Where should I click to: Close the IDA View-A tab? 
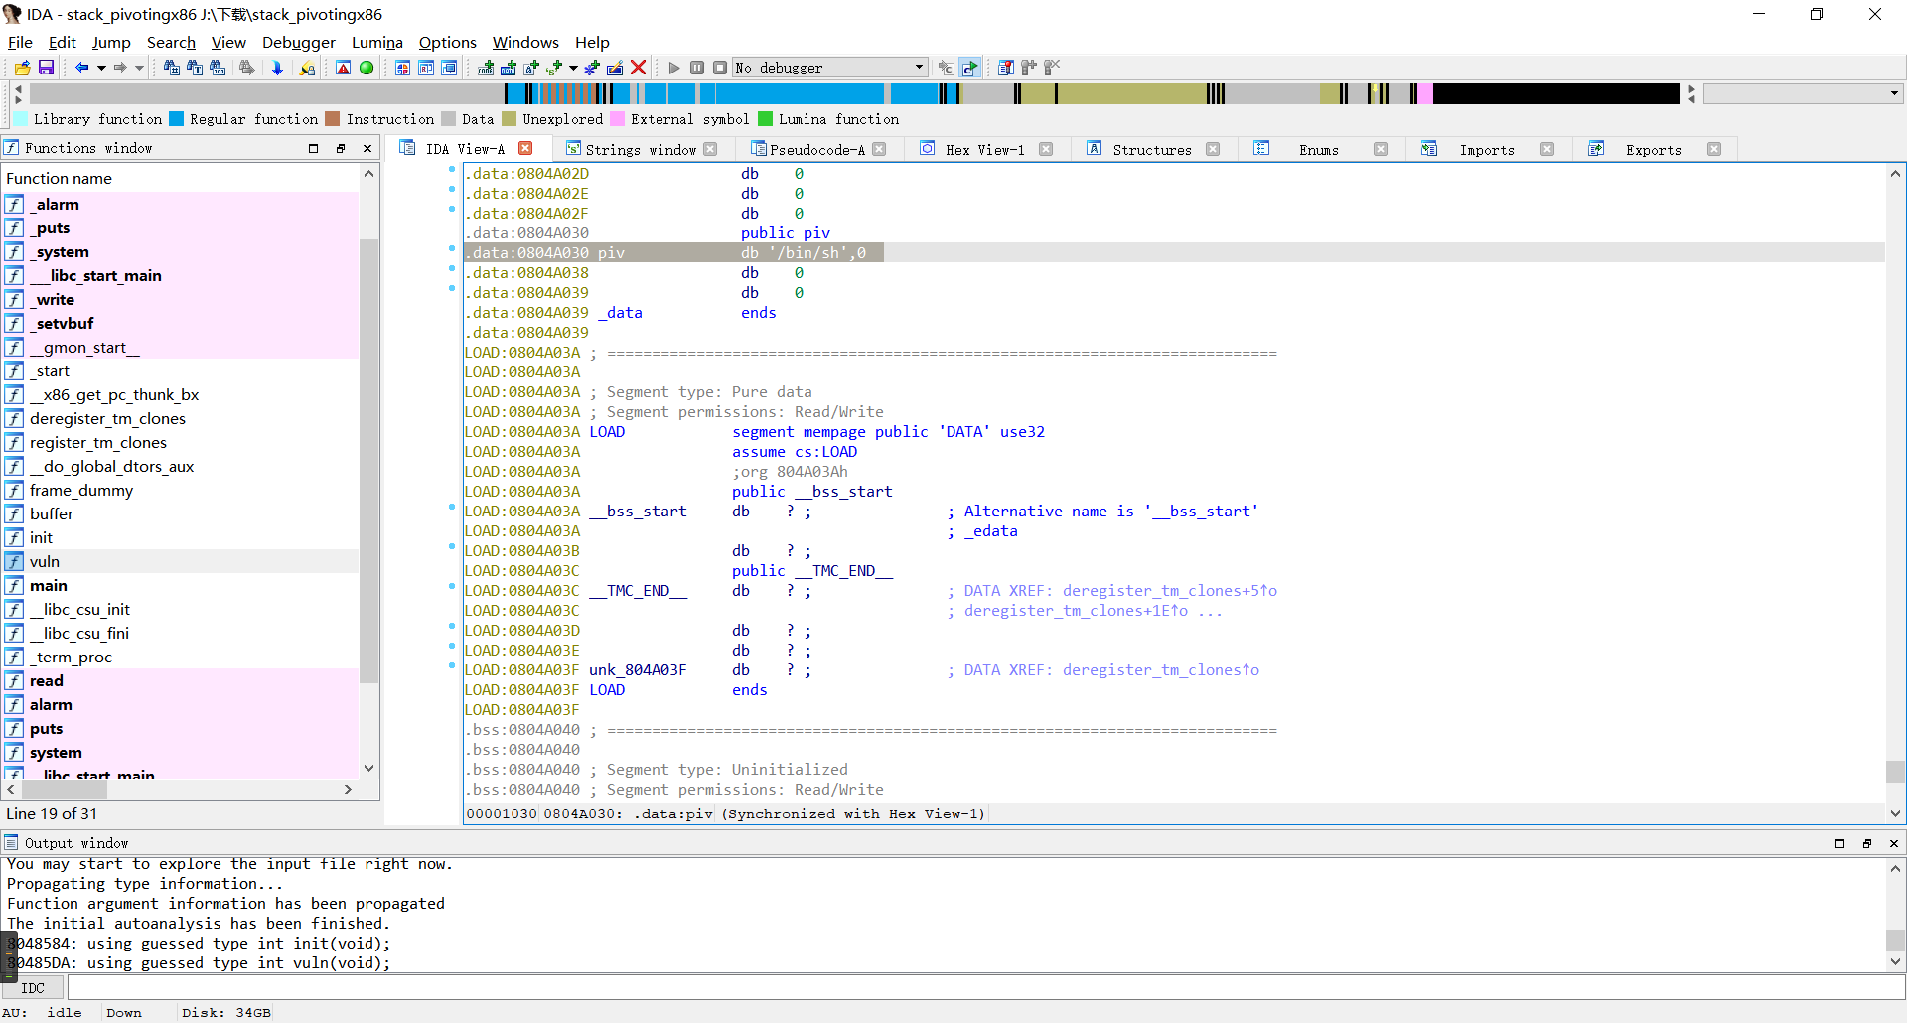tap(526, 148)
